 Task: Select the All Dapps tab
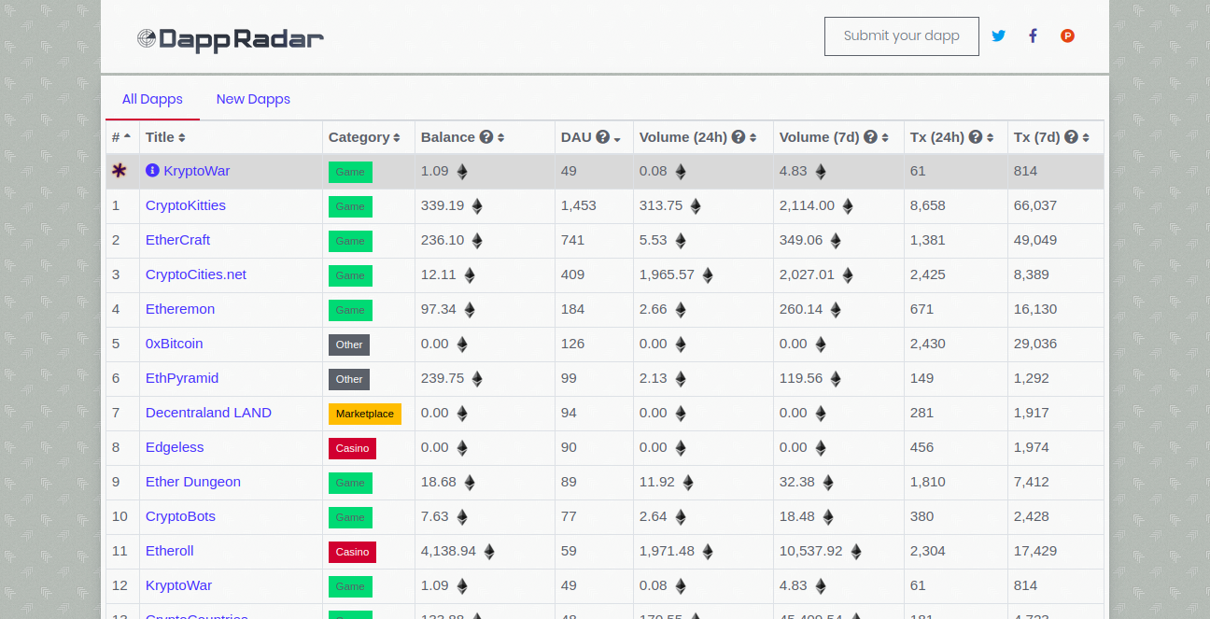pyautogui.click(x=152, y=99)
